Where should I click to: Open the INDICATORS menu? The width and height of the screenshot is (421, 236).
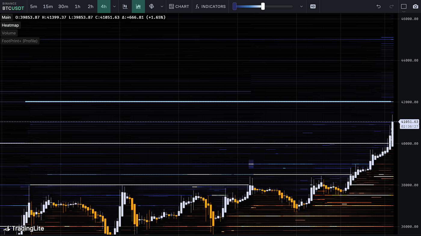tap(210, 6)
